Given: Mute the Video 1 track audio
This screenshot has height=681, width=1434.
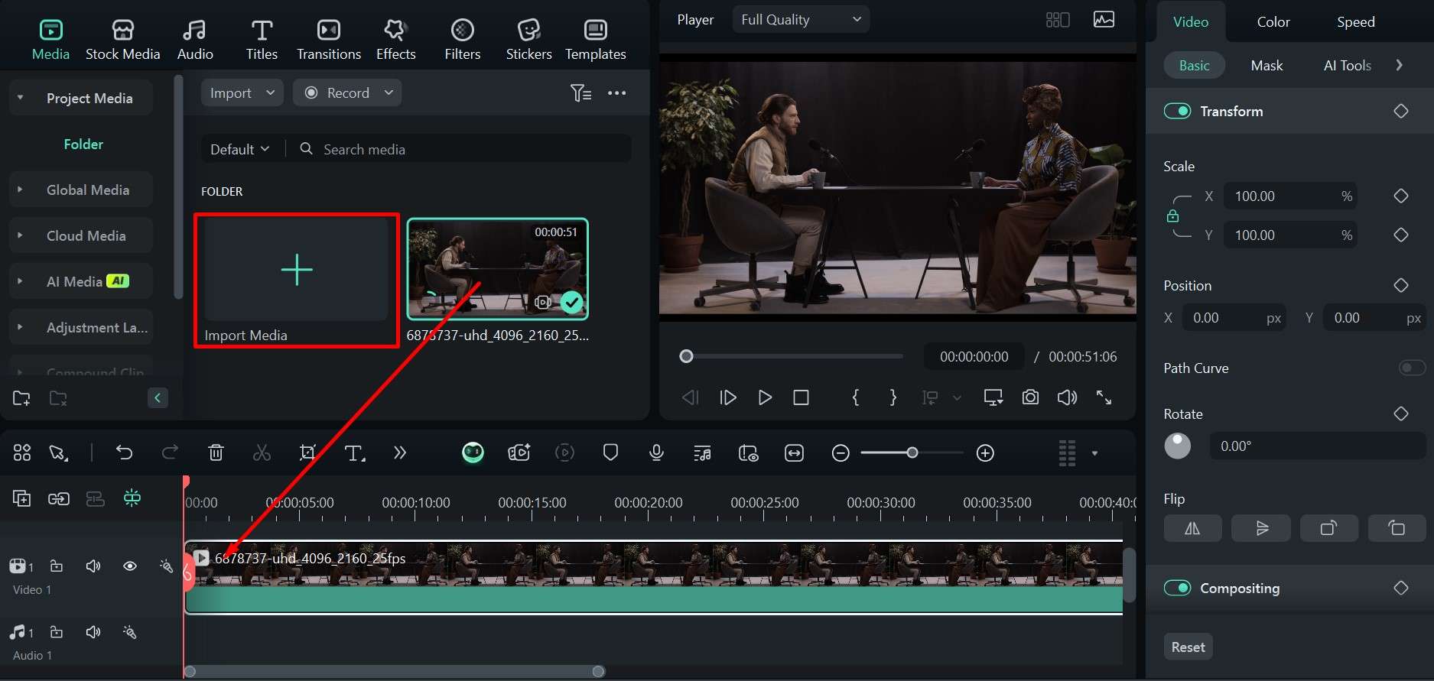Looking at the screenshot, I should (x=93, y=566).
